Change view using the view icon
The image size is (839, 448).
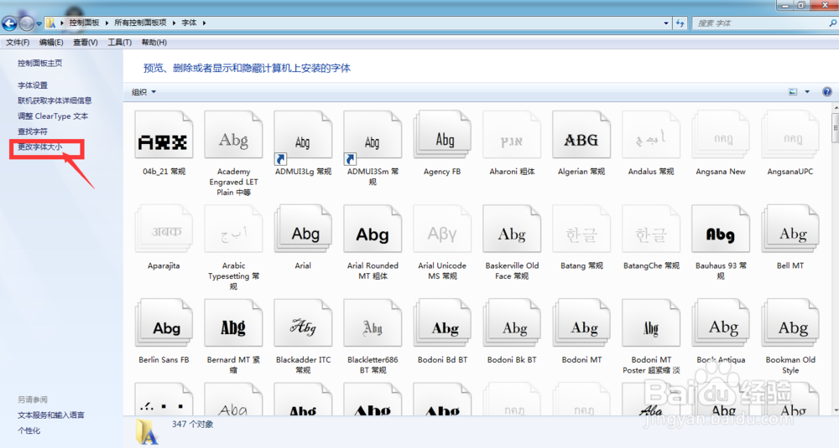pyautogui.click(x=793, y=92)
